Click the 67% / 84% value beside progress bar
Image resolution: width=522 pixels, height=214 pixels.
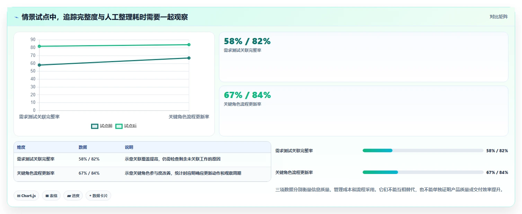(497, 173)
